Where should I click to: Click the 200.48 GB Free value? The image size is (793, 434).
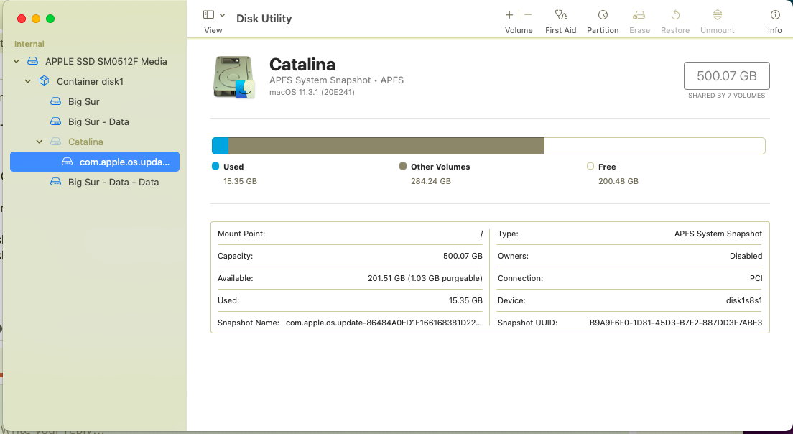pos(618,181)
